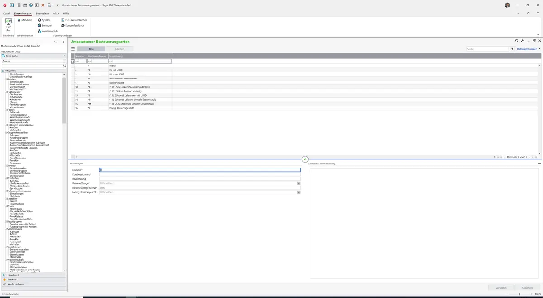
Task: Open the Datei menu
Action: [x=6, y=14]
